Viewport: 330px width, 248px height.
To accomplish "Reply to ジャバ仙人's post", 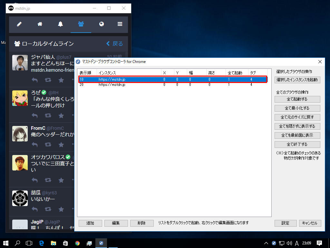I will click(35, 80).
